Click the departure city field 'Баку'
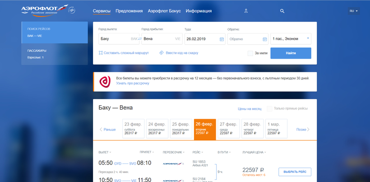Viewport: 370px width, 182px height. coord(119,39)
